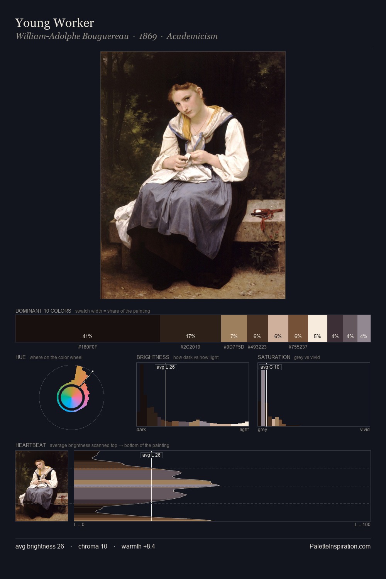
Task: Click the 'SATURATION' section heading
Action: click(x=274, y=357)
